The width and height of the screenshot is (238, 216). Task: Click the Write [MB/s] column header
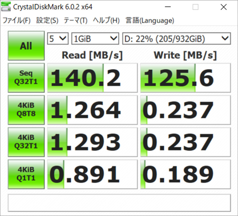185,55
